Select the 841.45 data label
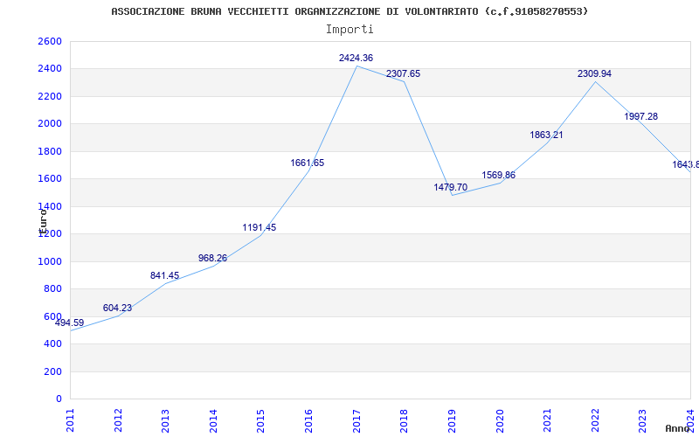This screenshot has height=437, width=699. [164, 275]
